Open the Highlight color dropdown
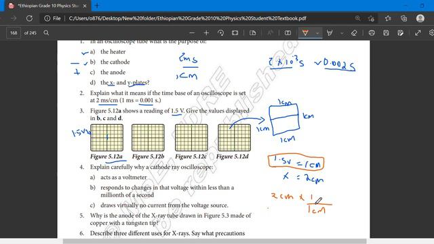Screen dimensions: 434x244 coord(342,33)
